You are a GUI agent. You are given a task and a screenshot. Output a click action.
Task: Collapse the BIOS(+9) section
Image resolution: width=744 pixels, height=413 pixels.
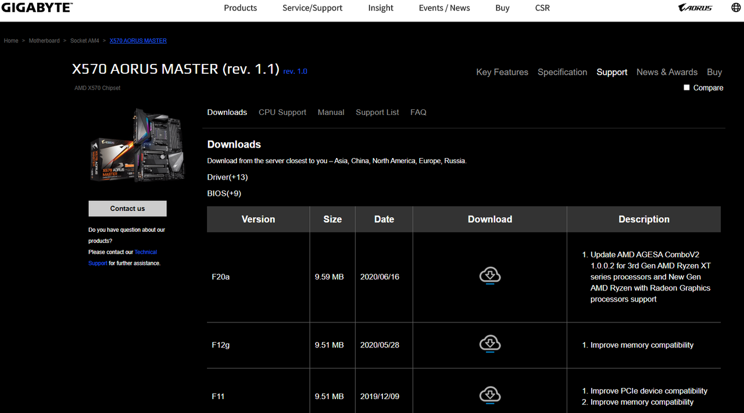point(224,193)
